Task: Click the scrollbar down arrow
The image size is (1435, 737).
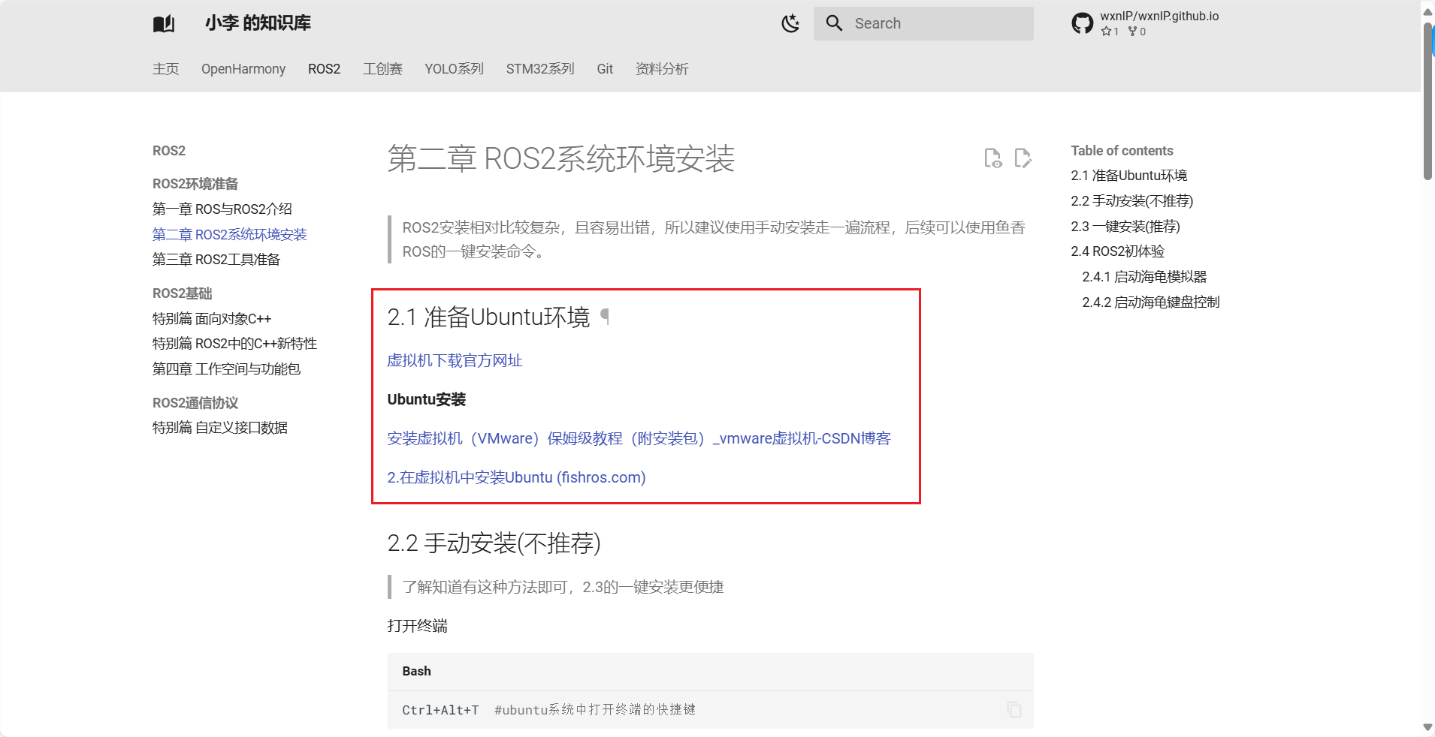Action: point(1427,727)
